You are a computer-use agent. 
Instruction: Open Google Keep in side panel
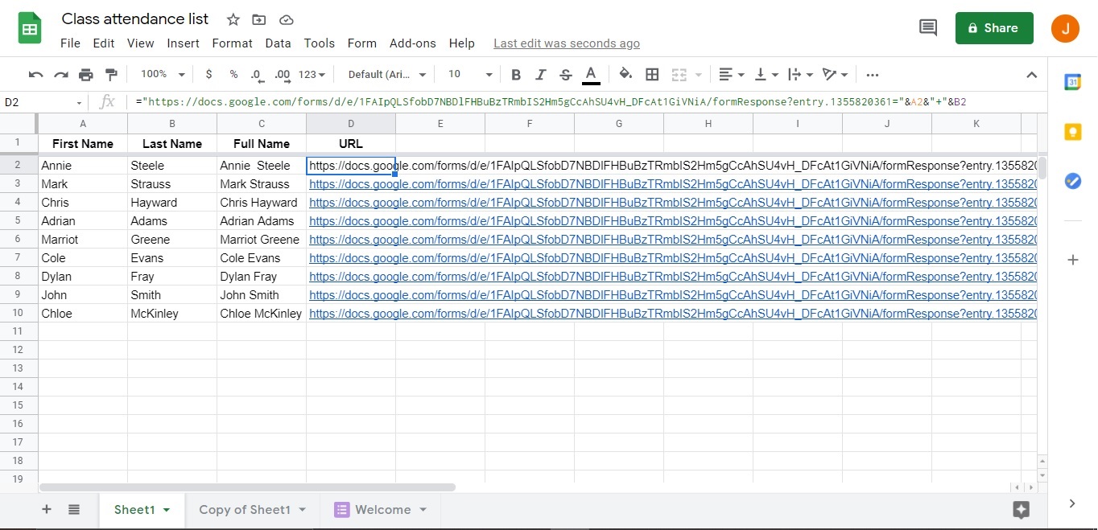(1072, 132)
